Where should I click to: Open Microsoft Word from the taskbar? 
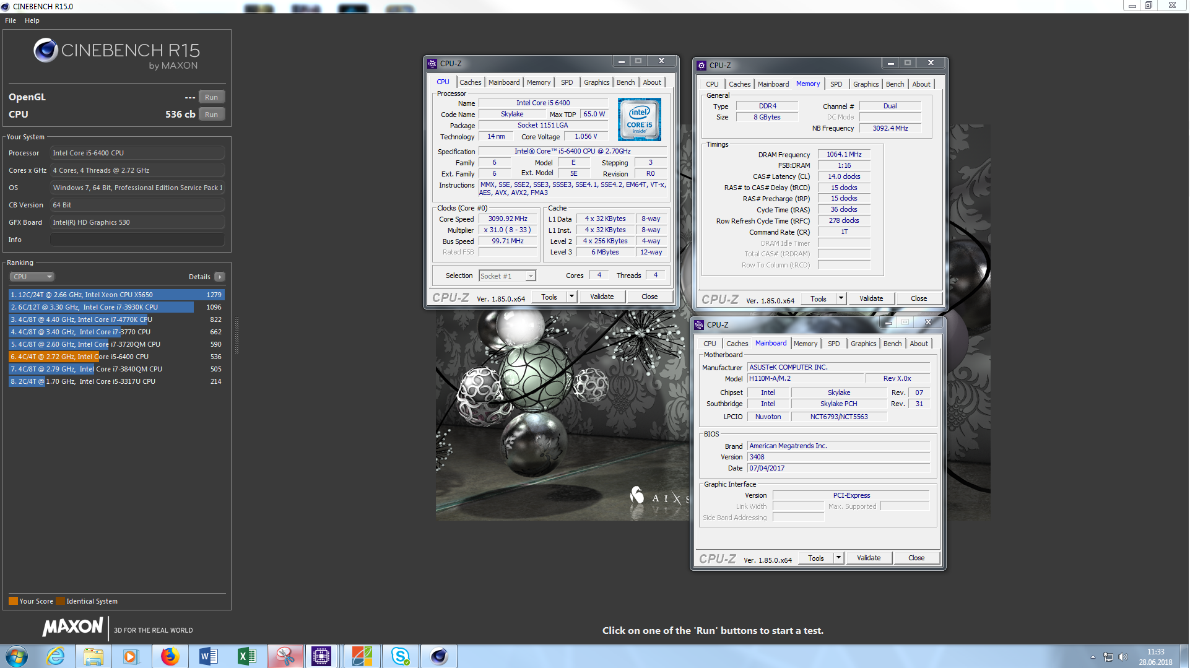point(209,656)
